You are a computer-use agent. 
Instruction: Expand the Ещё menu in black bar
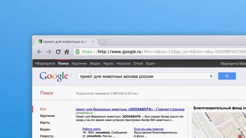point(150,64)
